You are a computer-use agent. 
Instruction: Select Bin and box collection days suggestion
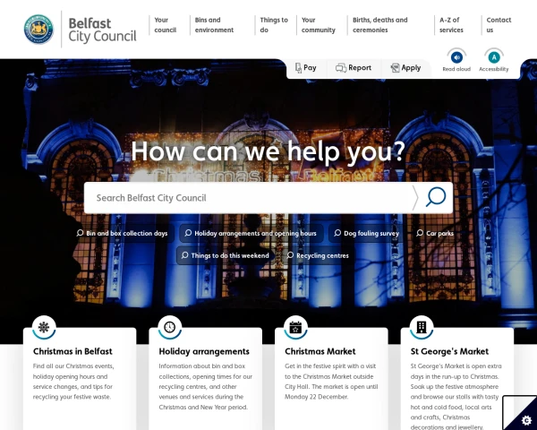click(x=123, y=233)
